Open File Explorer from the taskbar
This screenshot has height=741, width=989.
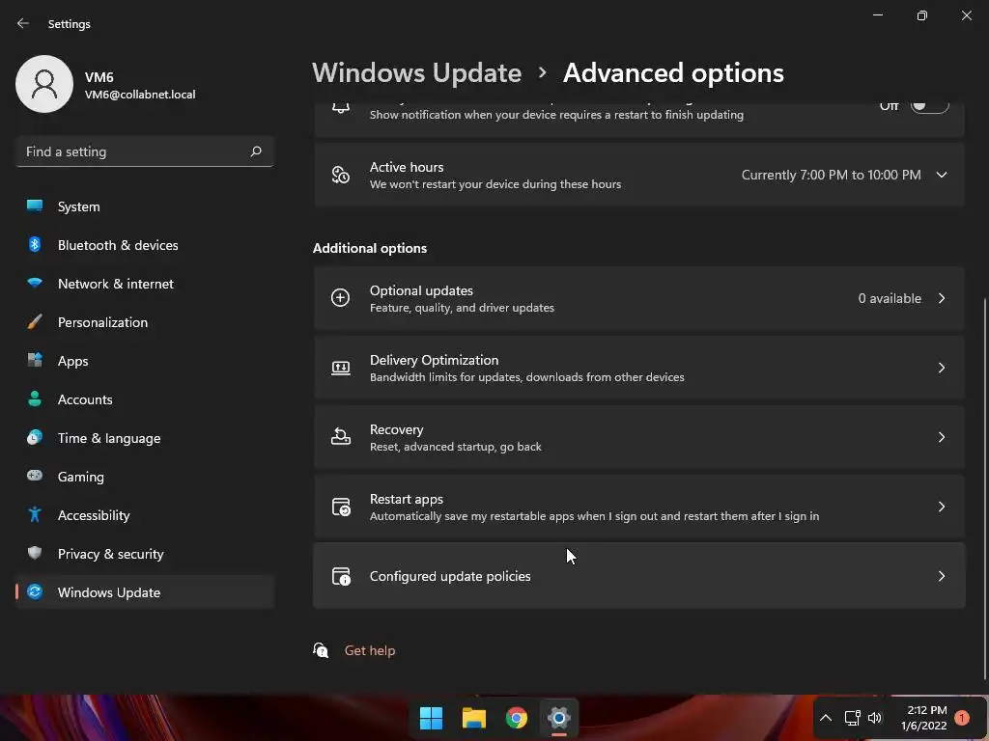pyautogui.click(x=473, y=718)
